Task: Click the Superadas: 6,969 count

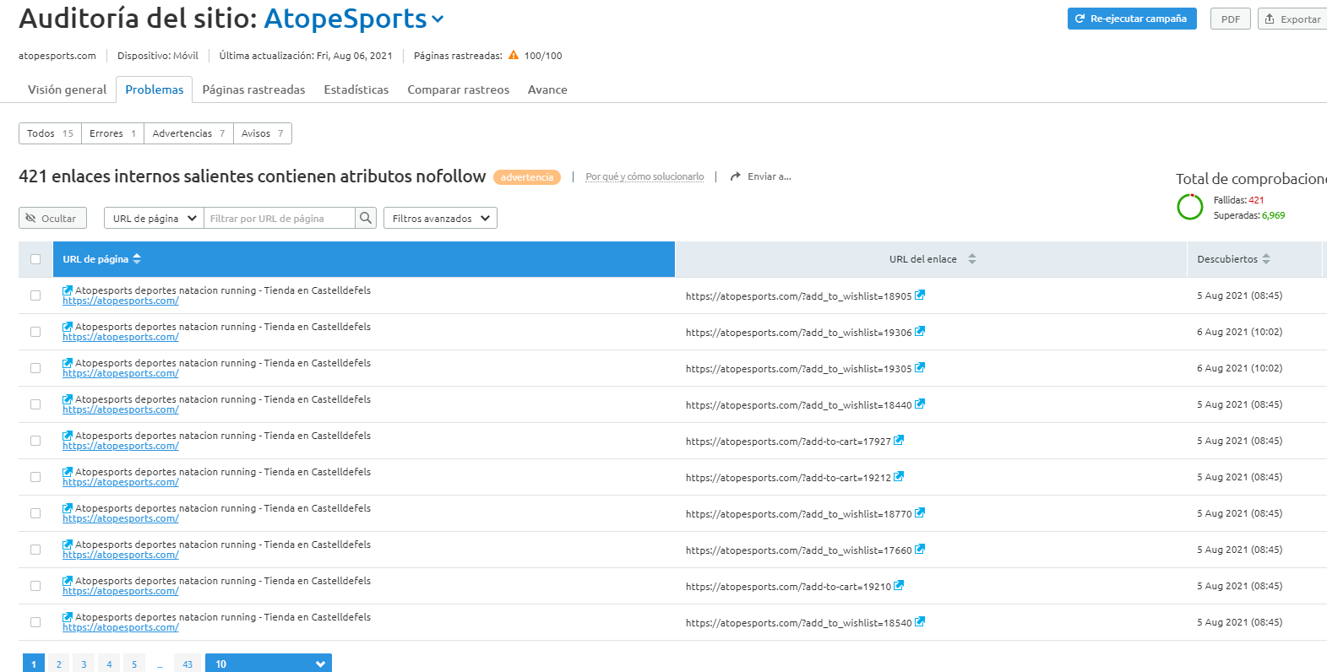Action: coord(1249,215)
